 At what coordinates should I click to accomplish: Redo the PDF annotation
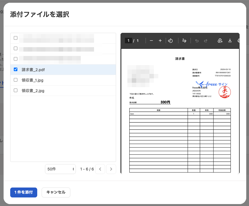tap(206, 41)
